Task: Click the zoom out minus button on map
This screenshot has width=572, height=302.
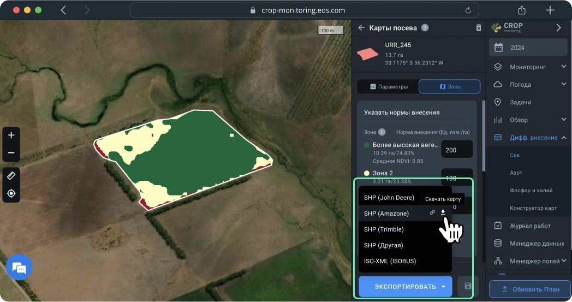Action: 11,153
